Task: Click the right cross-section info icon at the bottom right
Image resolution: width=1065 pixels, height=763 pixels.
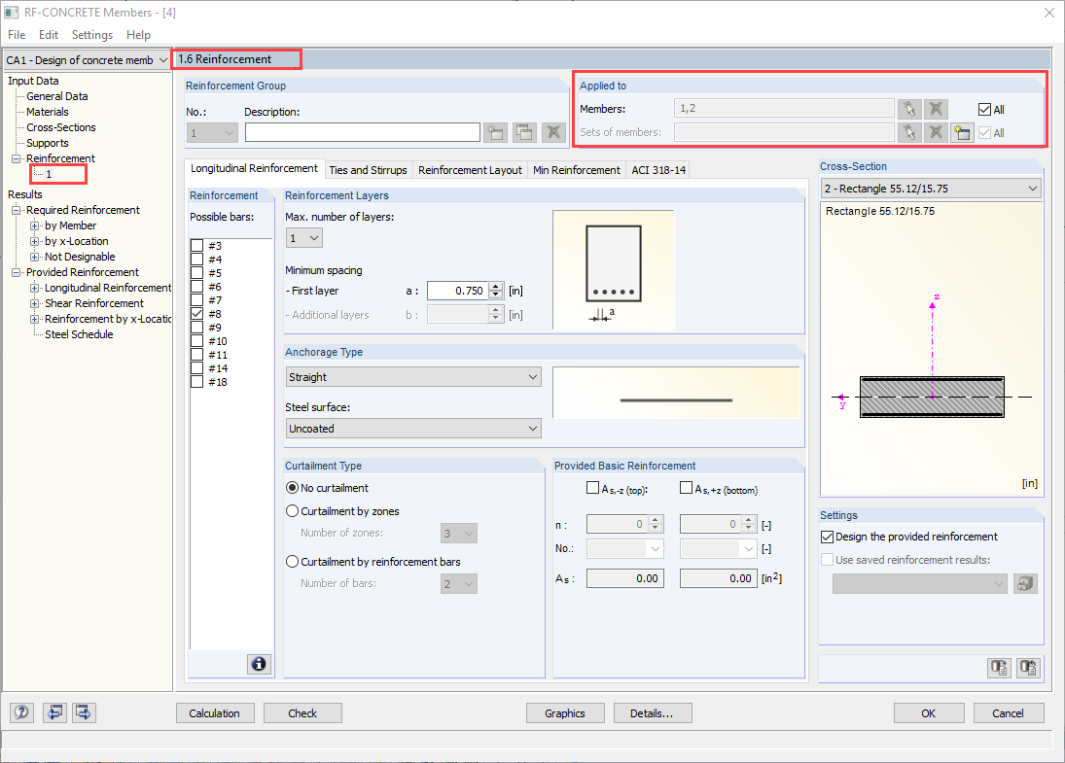Action: click(x=1028, y=668)
